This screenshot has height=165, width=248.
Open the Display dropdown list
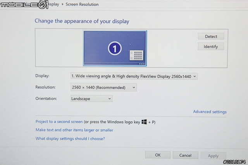click(134, 77)
